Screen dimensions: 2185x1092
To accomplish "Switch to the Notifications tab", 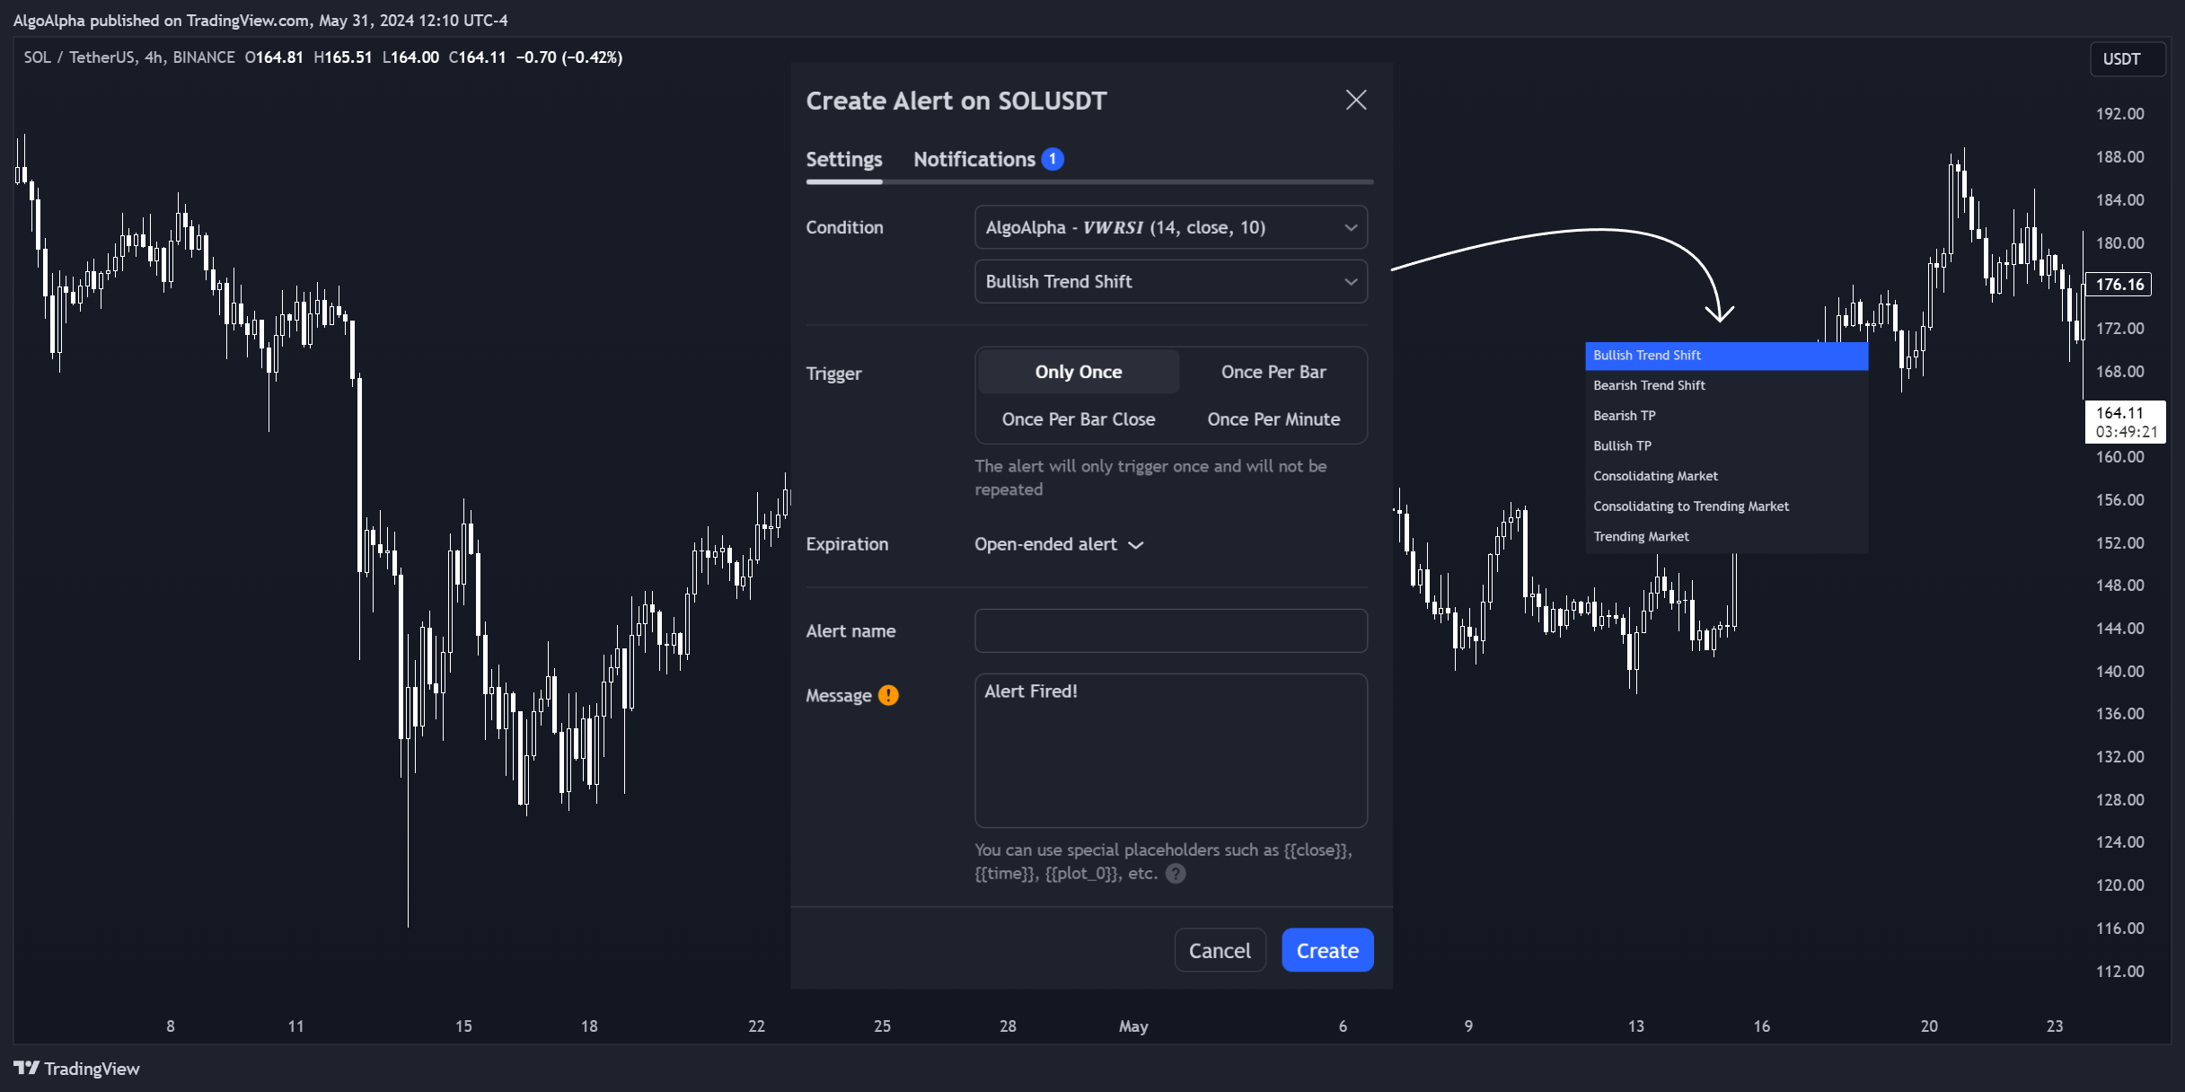I will (974, 159).
